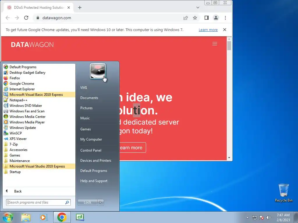Viewport: 298px width, 223px height.
Task: Click the Windows Start orb
Action: [8, 217]
